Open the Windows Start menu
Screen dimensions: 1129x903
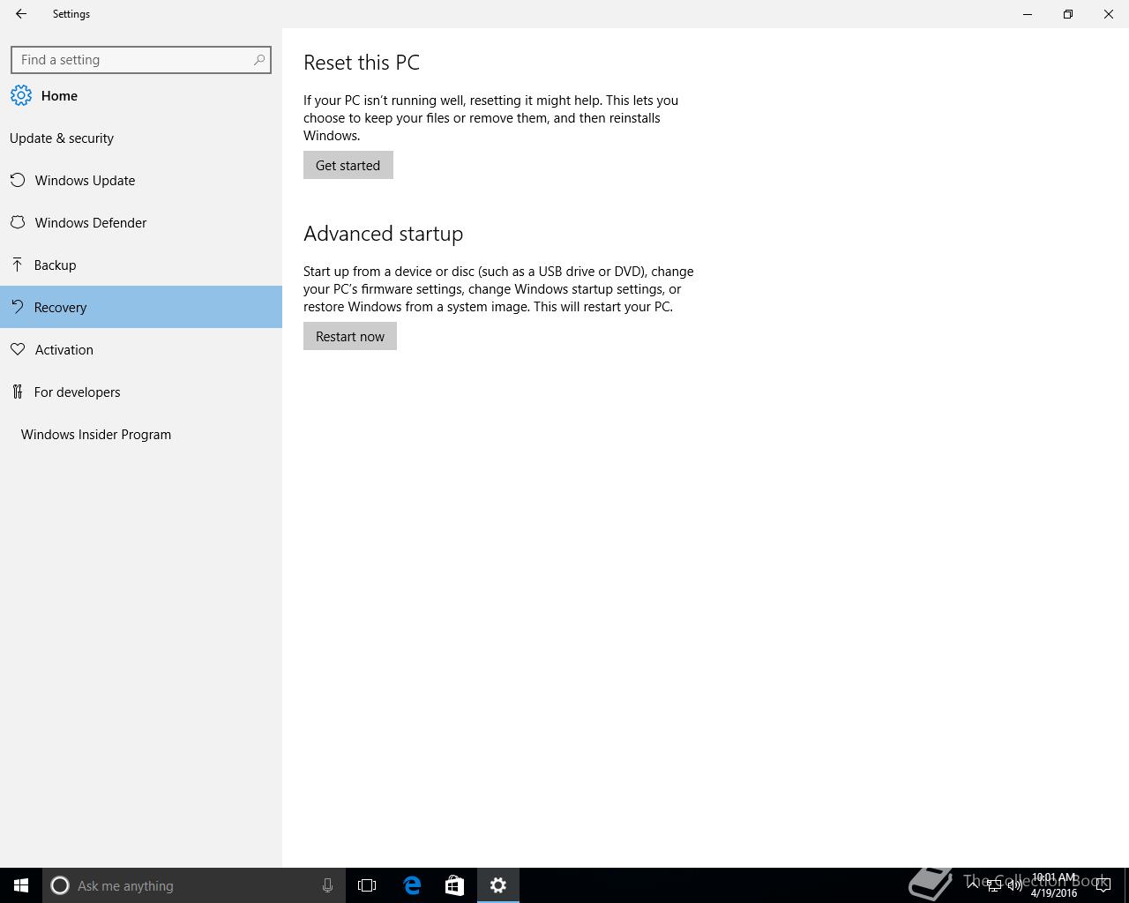pyautogui.click(x=21, y=885)
